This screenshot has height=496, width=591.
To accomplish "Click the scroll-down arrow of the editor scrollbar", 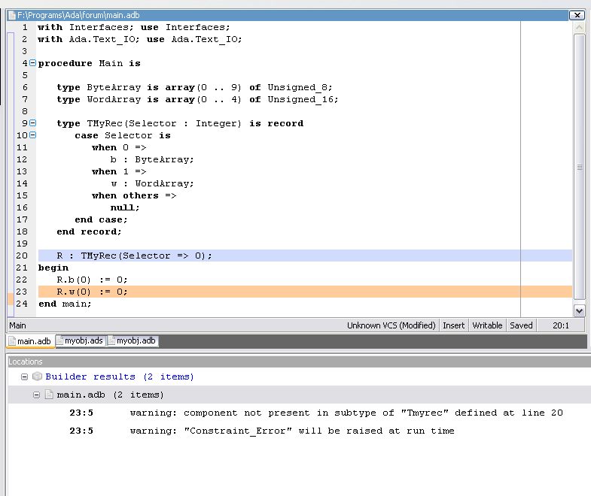I will tap(579, 310).
